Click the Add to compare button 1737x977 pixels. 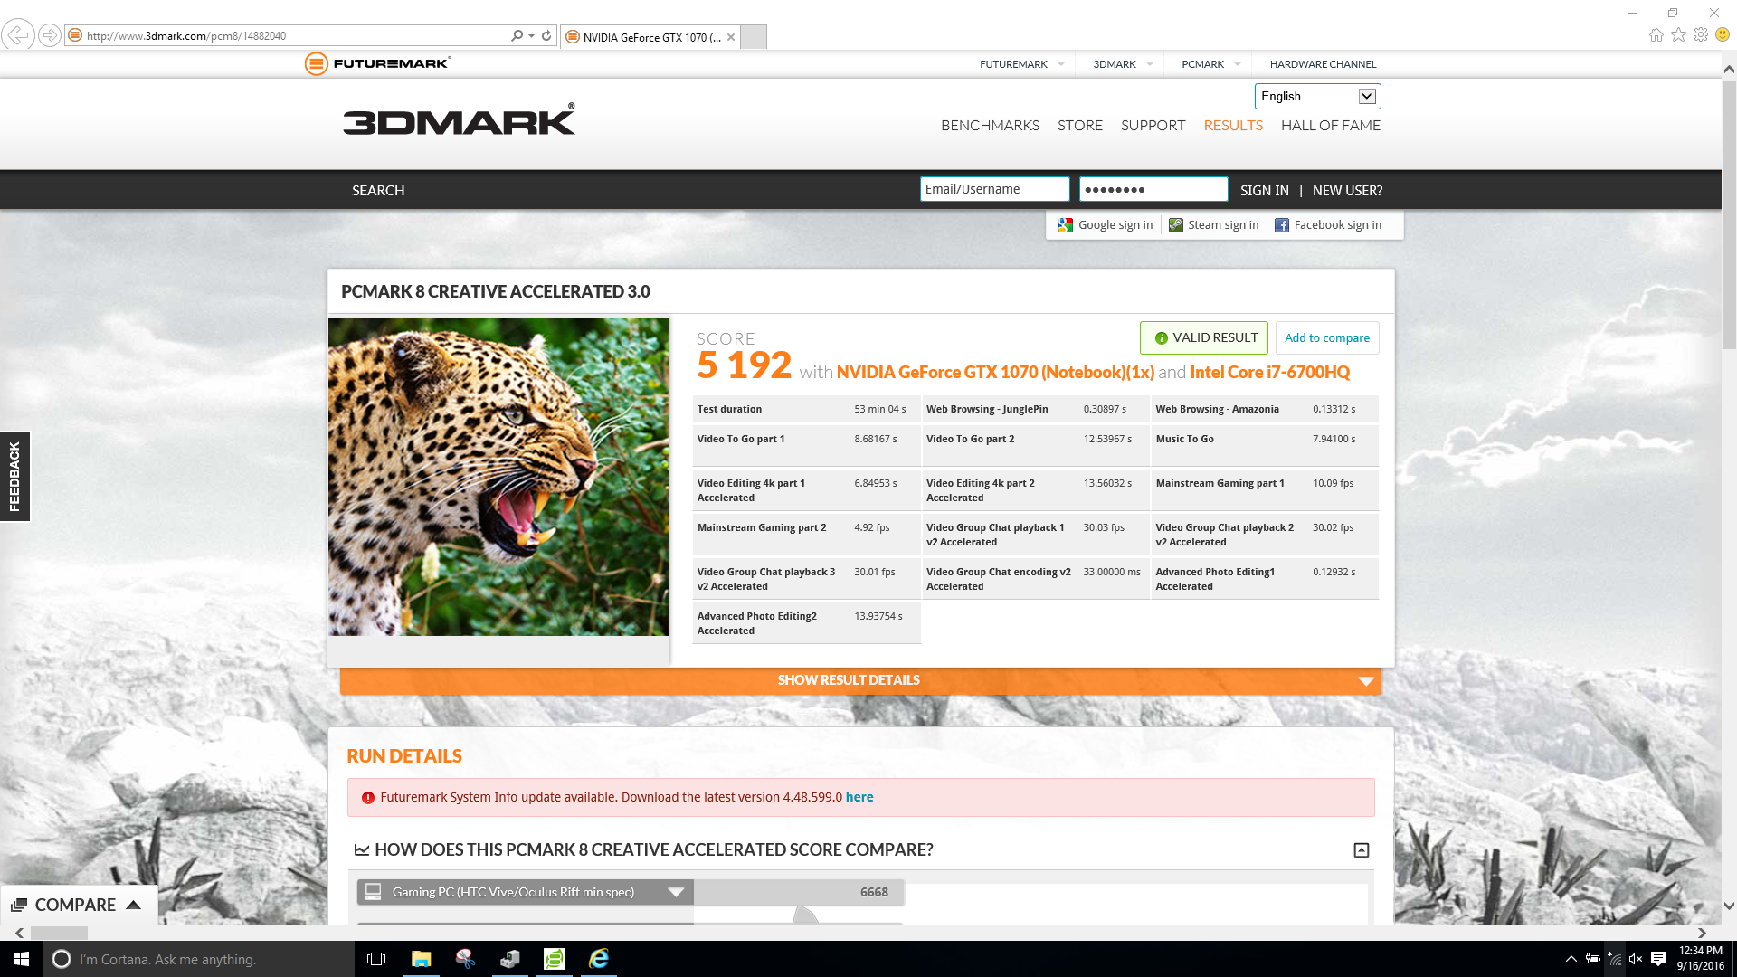pyautogui.click(x=1326, y=338)
